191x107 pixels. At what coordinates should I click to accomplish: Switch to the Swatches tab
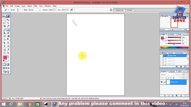click(x=171, y=34)
